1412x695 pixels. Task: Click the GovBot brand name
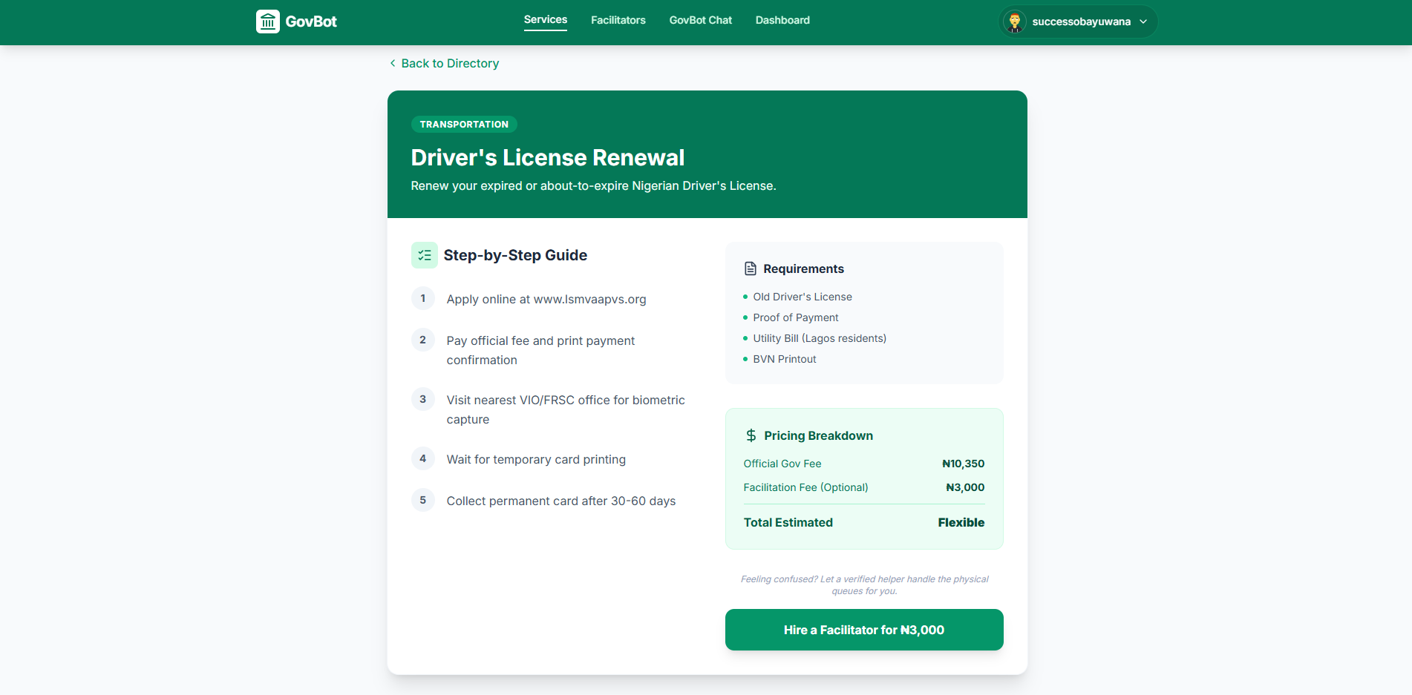(x=311, y=22)
